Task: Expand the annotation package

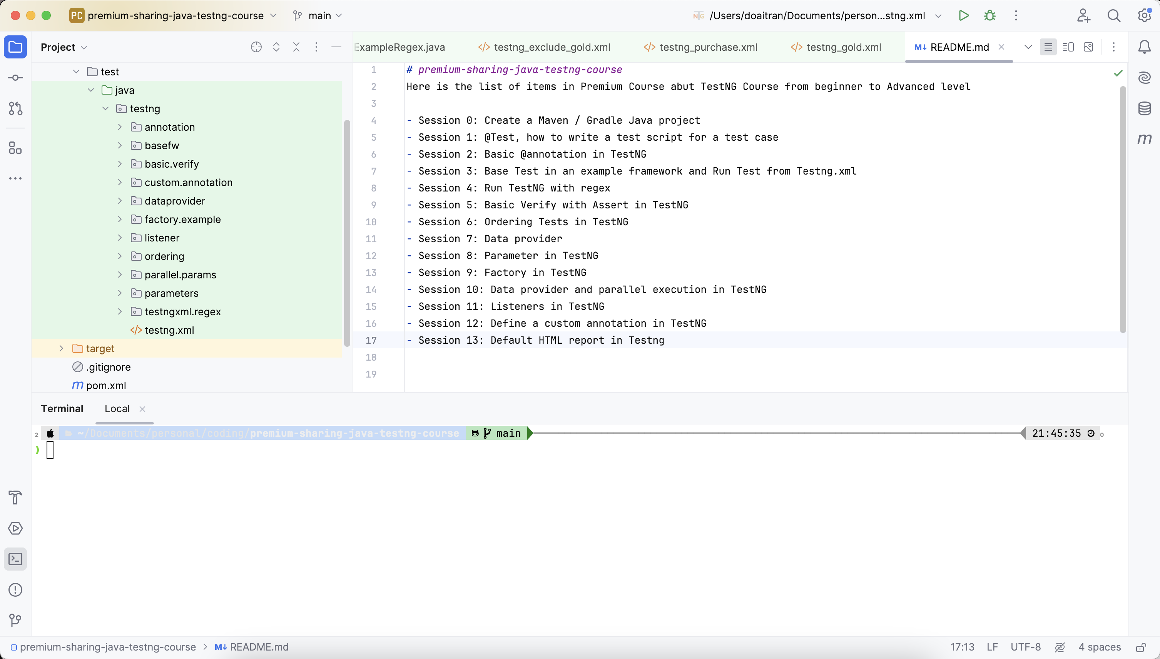Action: tap(120, 127)
